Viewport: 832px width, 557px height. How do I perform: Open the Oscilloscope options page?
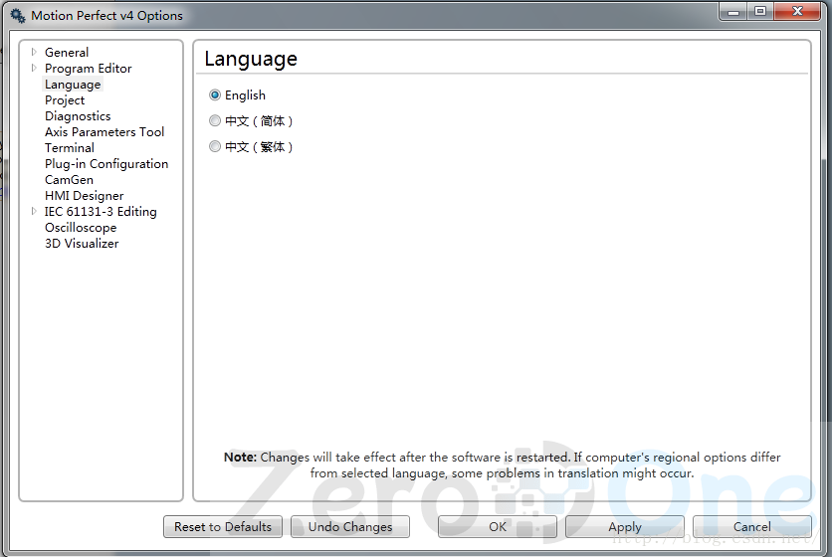point(81,228)
